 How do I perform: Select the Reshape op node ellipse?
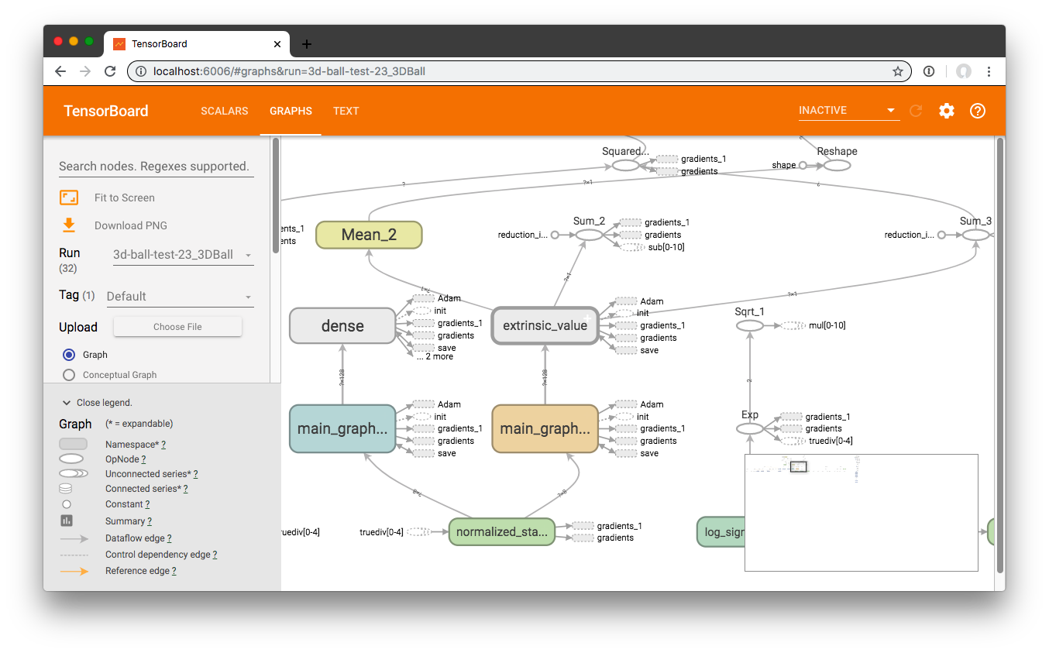[837, 165]
